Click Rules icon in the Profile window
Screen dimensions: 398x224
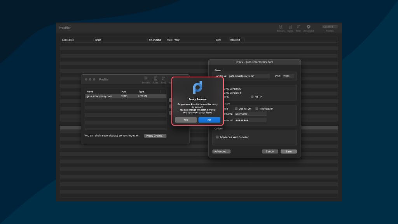(155, 80)
